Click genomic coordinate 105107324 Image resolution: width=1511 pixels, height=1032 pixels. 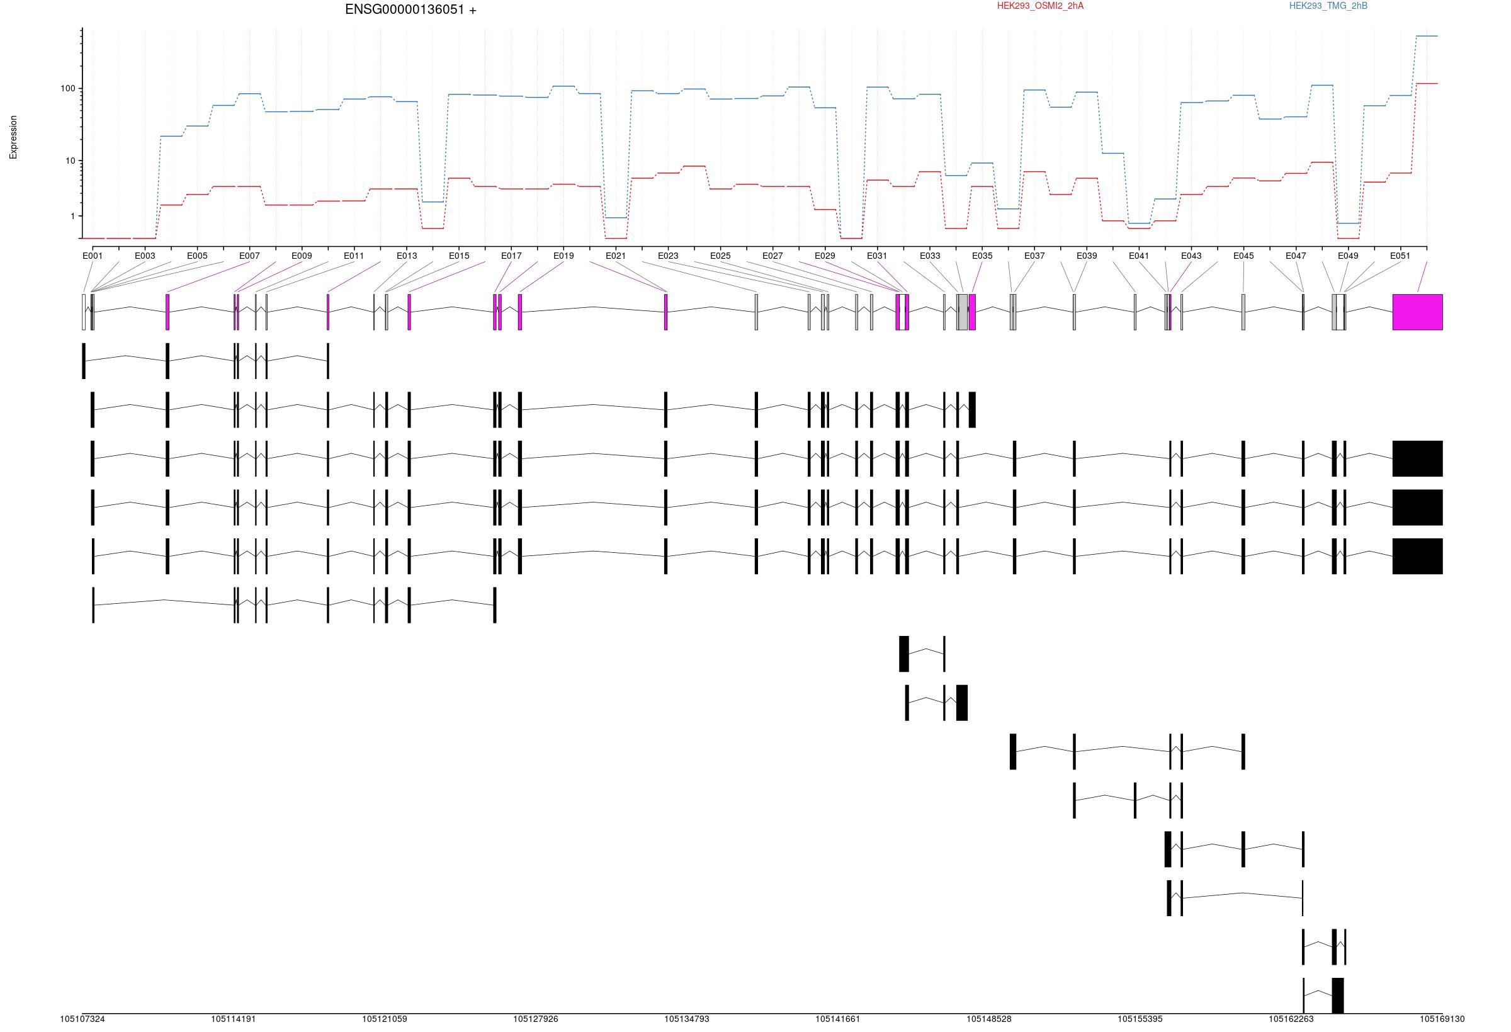(82, 1019)
